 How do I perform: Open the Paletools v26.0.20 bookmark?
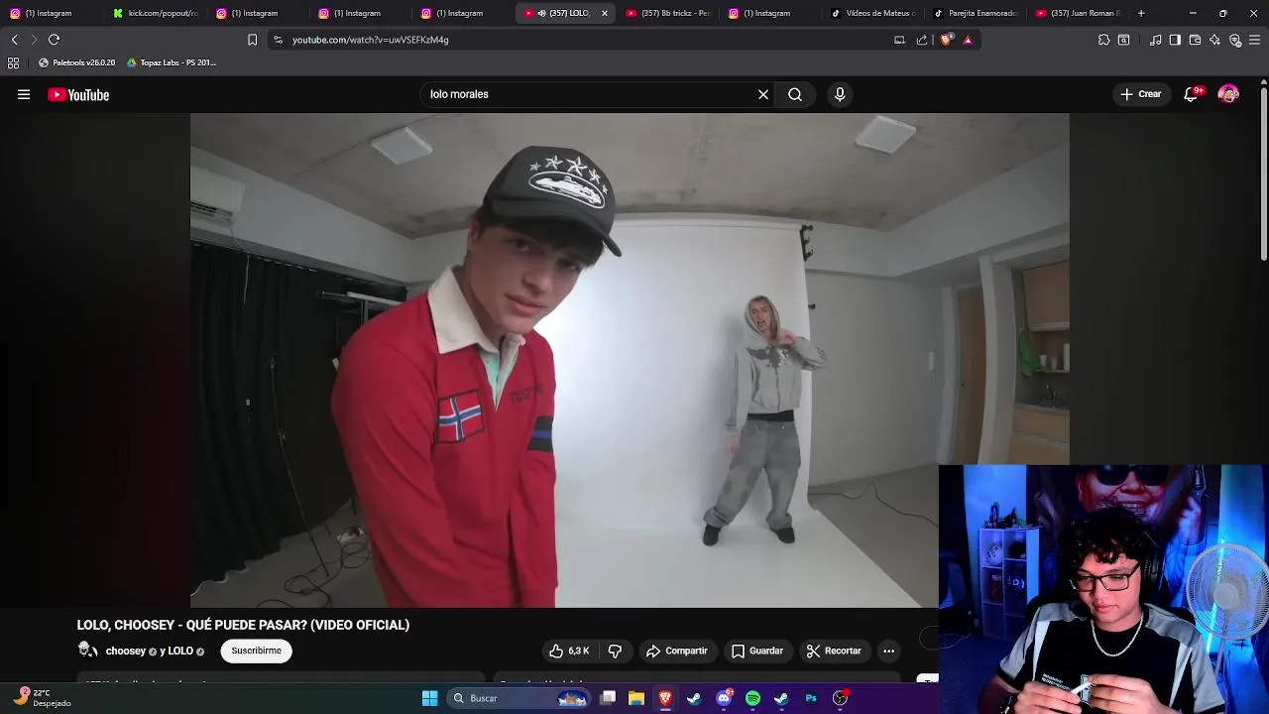tap(77, 62)
